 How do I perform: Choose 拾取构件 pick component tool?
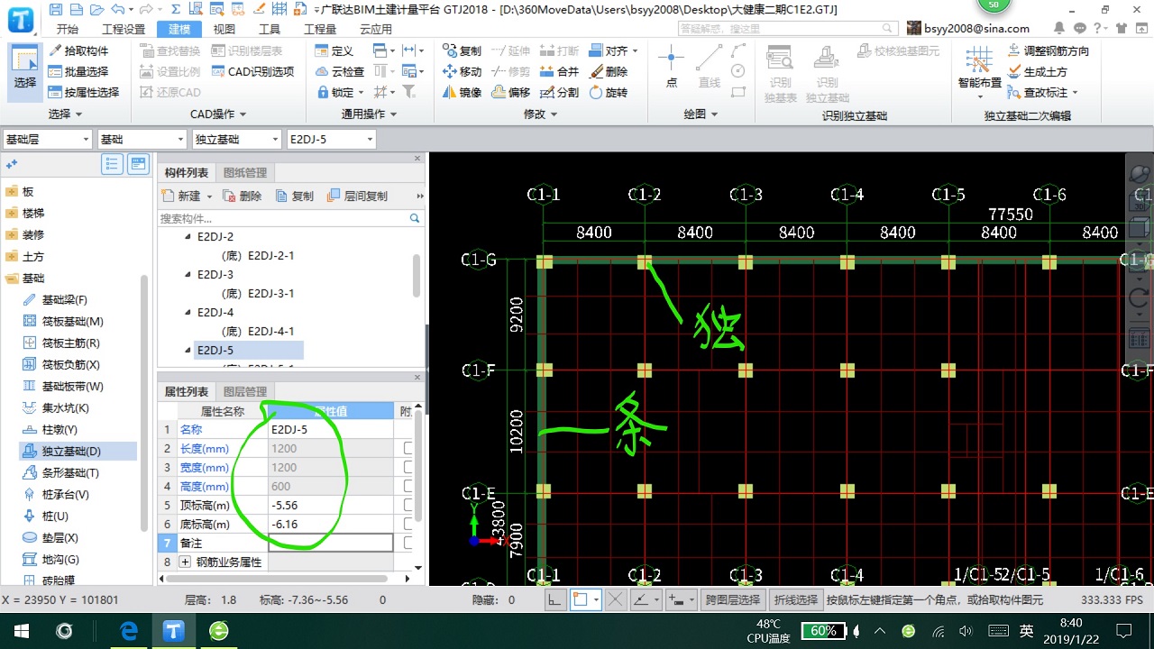point(78,51)
